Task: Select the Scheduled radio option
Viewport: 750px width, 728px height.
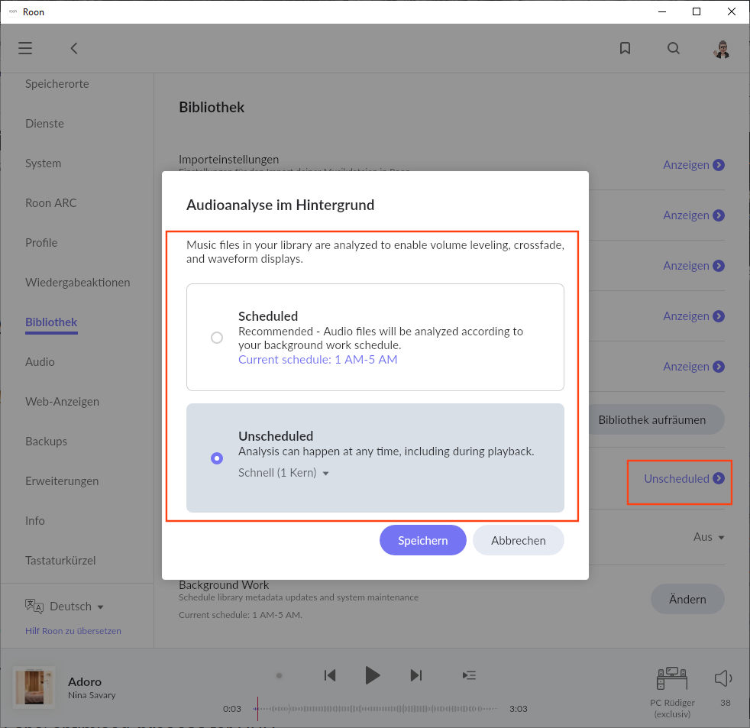Action: pos(217,338)
